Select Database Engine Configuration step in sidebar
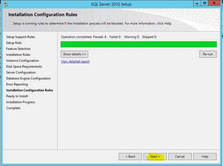This screenshot has height=166, width=223. click(29, 78)
